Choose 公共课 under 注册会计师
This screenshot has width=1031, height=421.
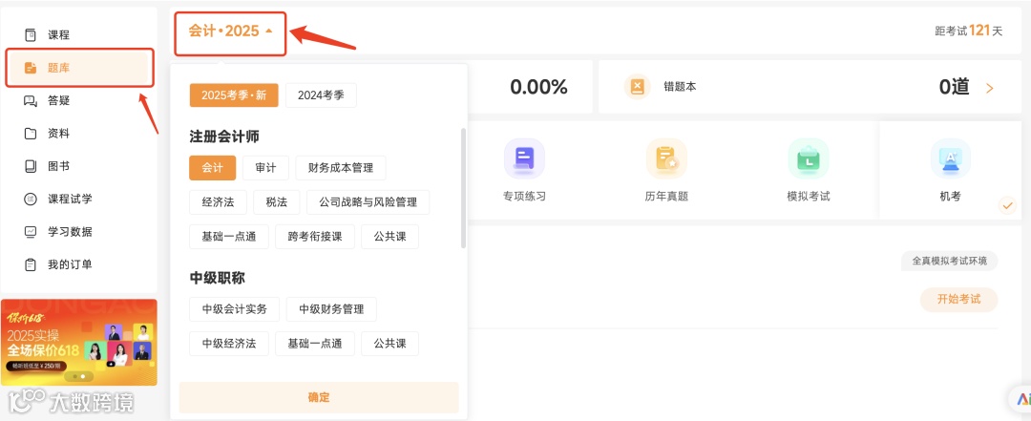point(389,237)
